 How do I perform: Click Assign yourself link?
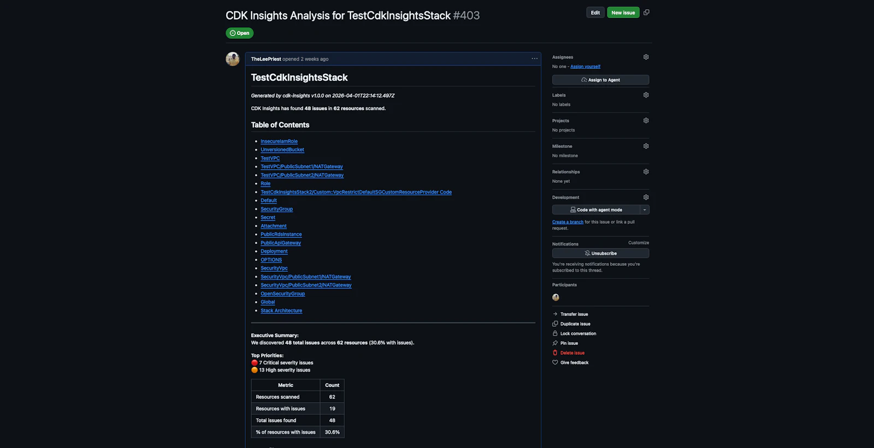(x=586, y=67)
